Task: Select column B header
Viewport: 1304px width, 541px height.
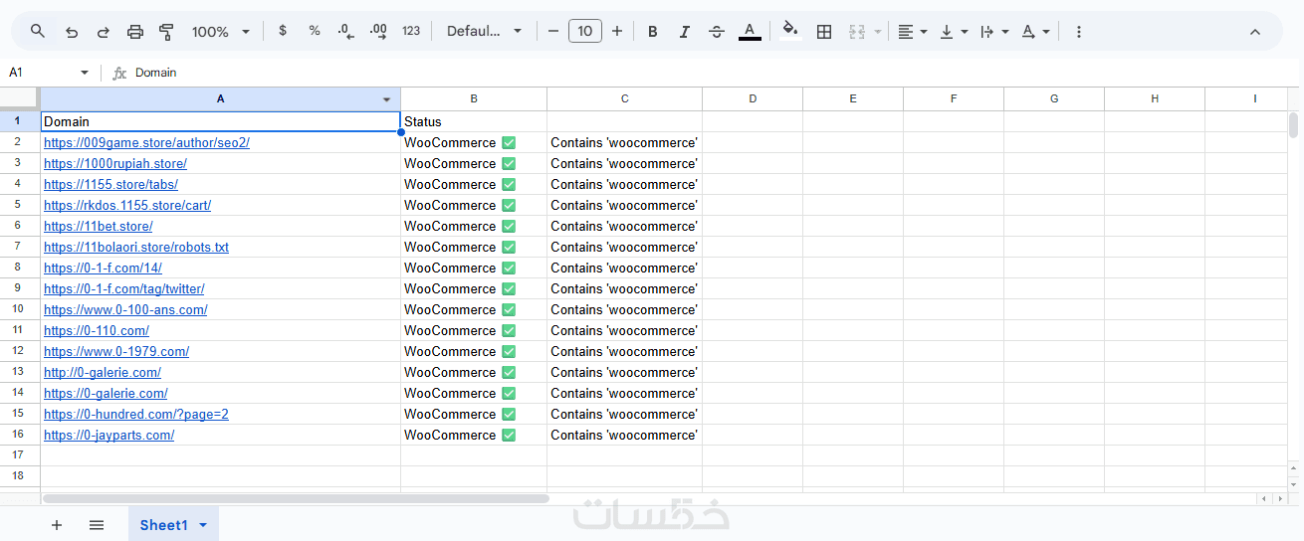Action: pyautogui.click(x=474, y=98)
